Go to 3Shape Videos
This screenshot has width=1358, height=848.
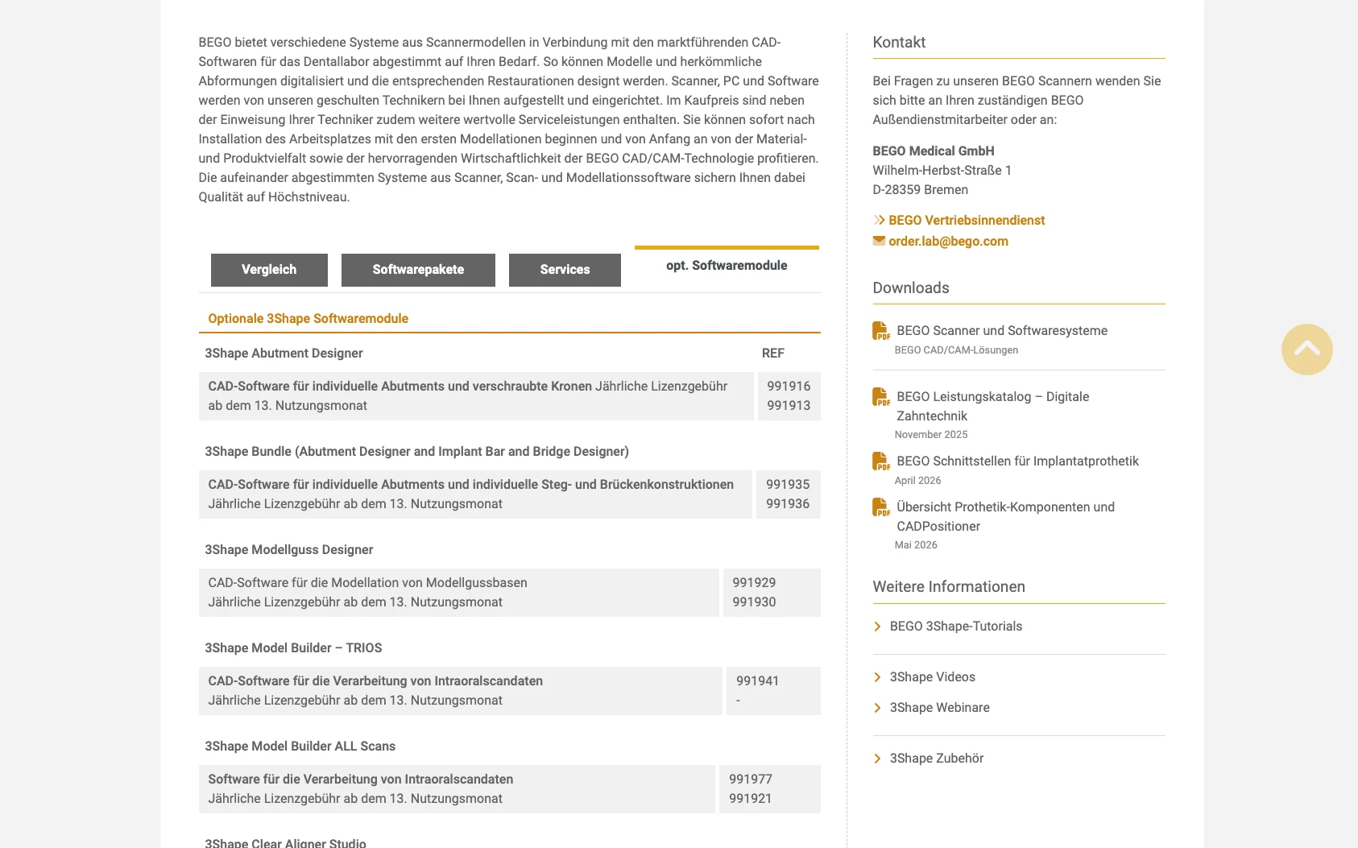tap(933, 676)
